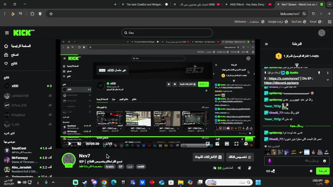Viewport: 333px width, 187px height.
Task: Bookmark page with the star icon
Action: [51, 14]
